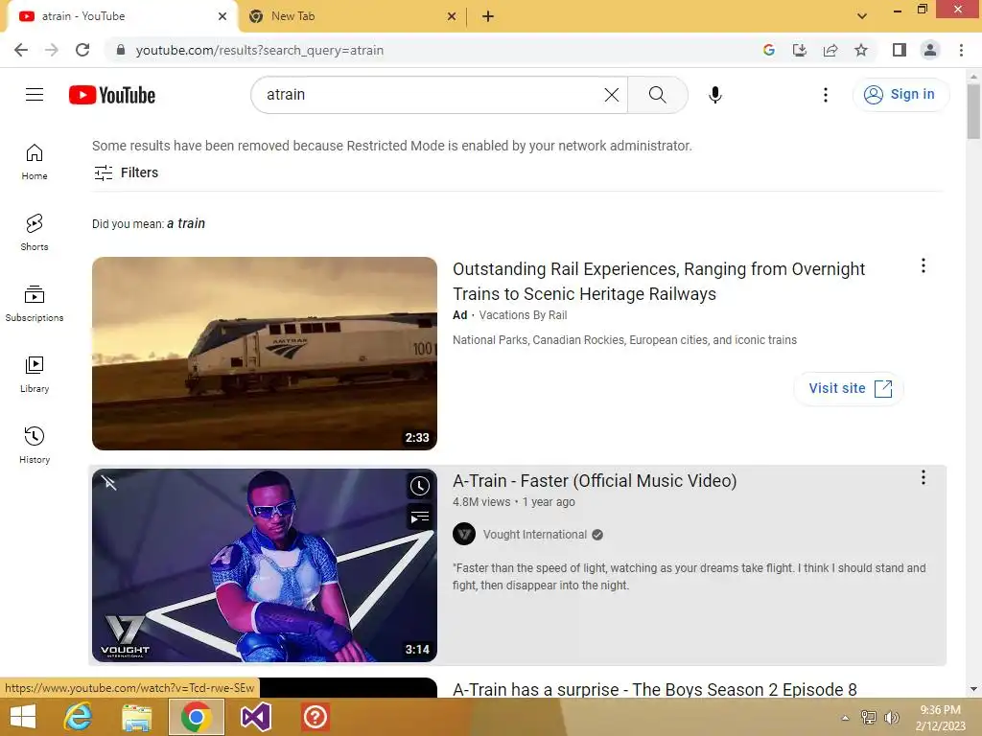The width and height of the screenshot is (982, 736).
Task: Open Library in sidebar
Action: click(35, 375)
